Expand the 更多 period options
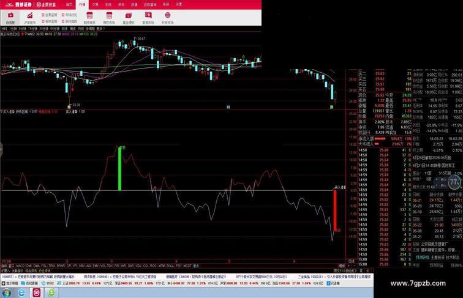The image size is (463, 298). [100, 29]
